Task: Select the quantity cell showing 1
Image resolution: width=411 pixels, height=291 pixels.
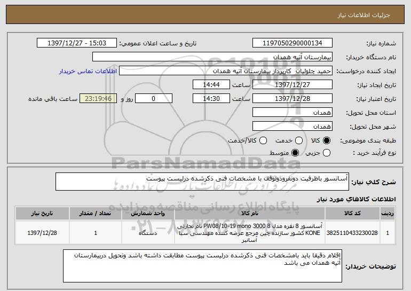Action: [96, 233]
